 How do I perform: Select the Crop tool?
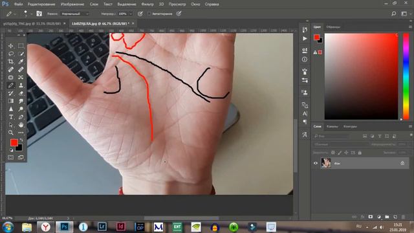pos(11,61)
